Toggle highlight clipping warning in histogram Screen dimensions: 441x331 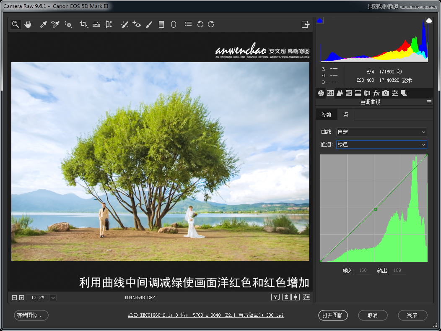pos(429,20)
